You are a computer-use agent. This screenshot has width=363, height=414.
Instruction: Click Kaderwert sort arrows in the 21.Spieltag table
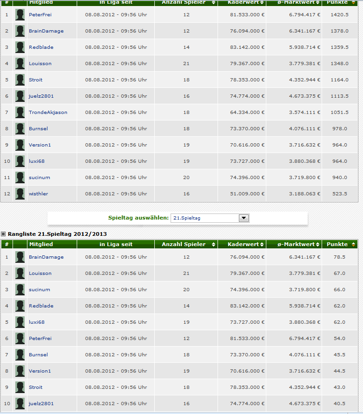tap(262, 245)
